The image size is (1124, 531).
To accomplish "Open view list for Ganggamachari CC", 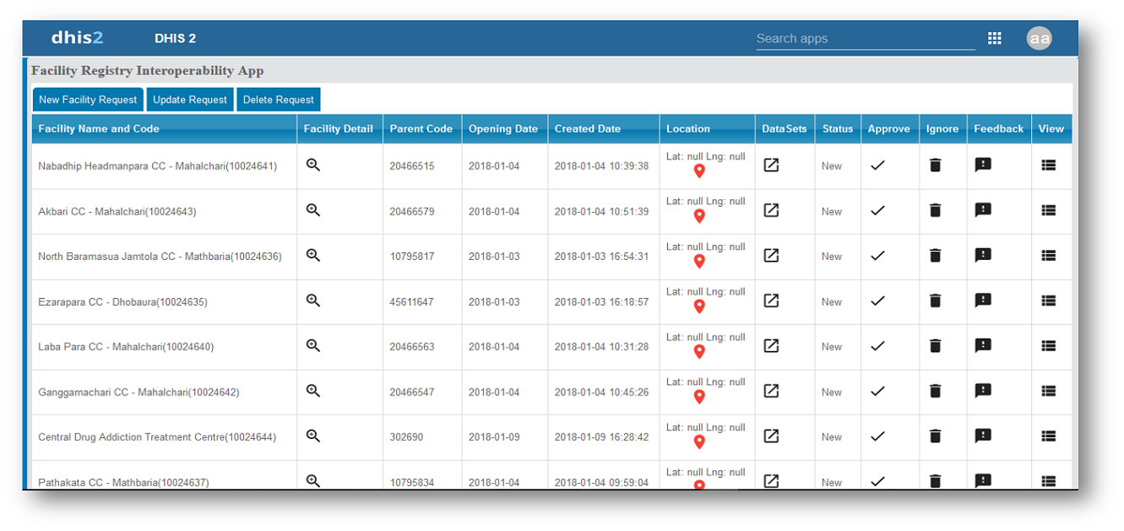I will point(1049,391).
